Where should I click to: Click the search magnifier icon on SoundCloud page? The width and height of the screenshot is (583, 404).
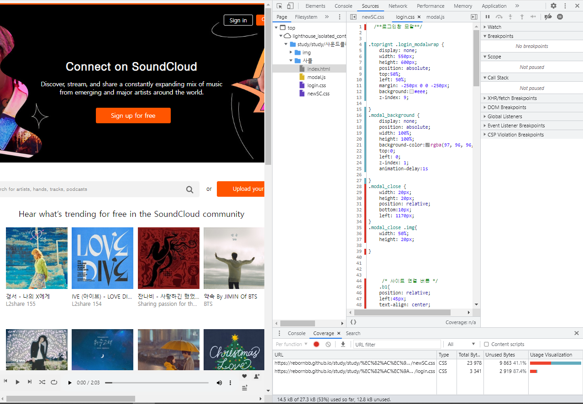click(x=189, y=189)
